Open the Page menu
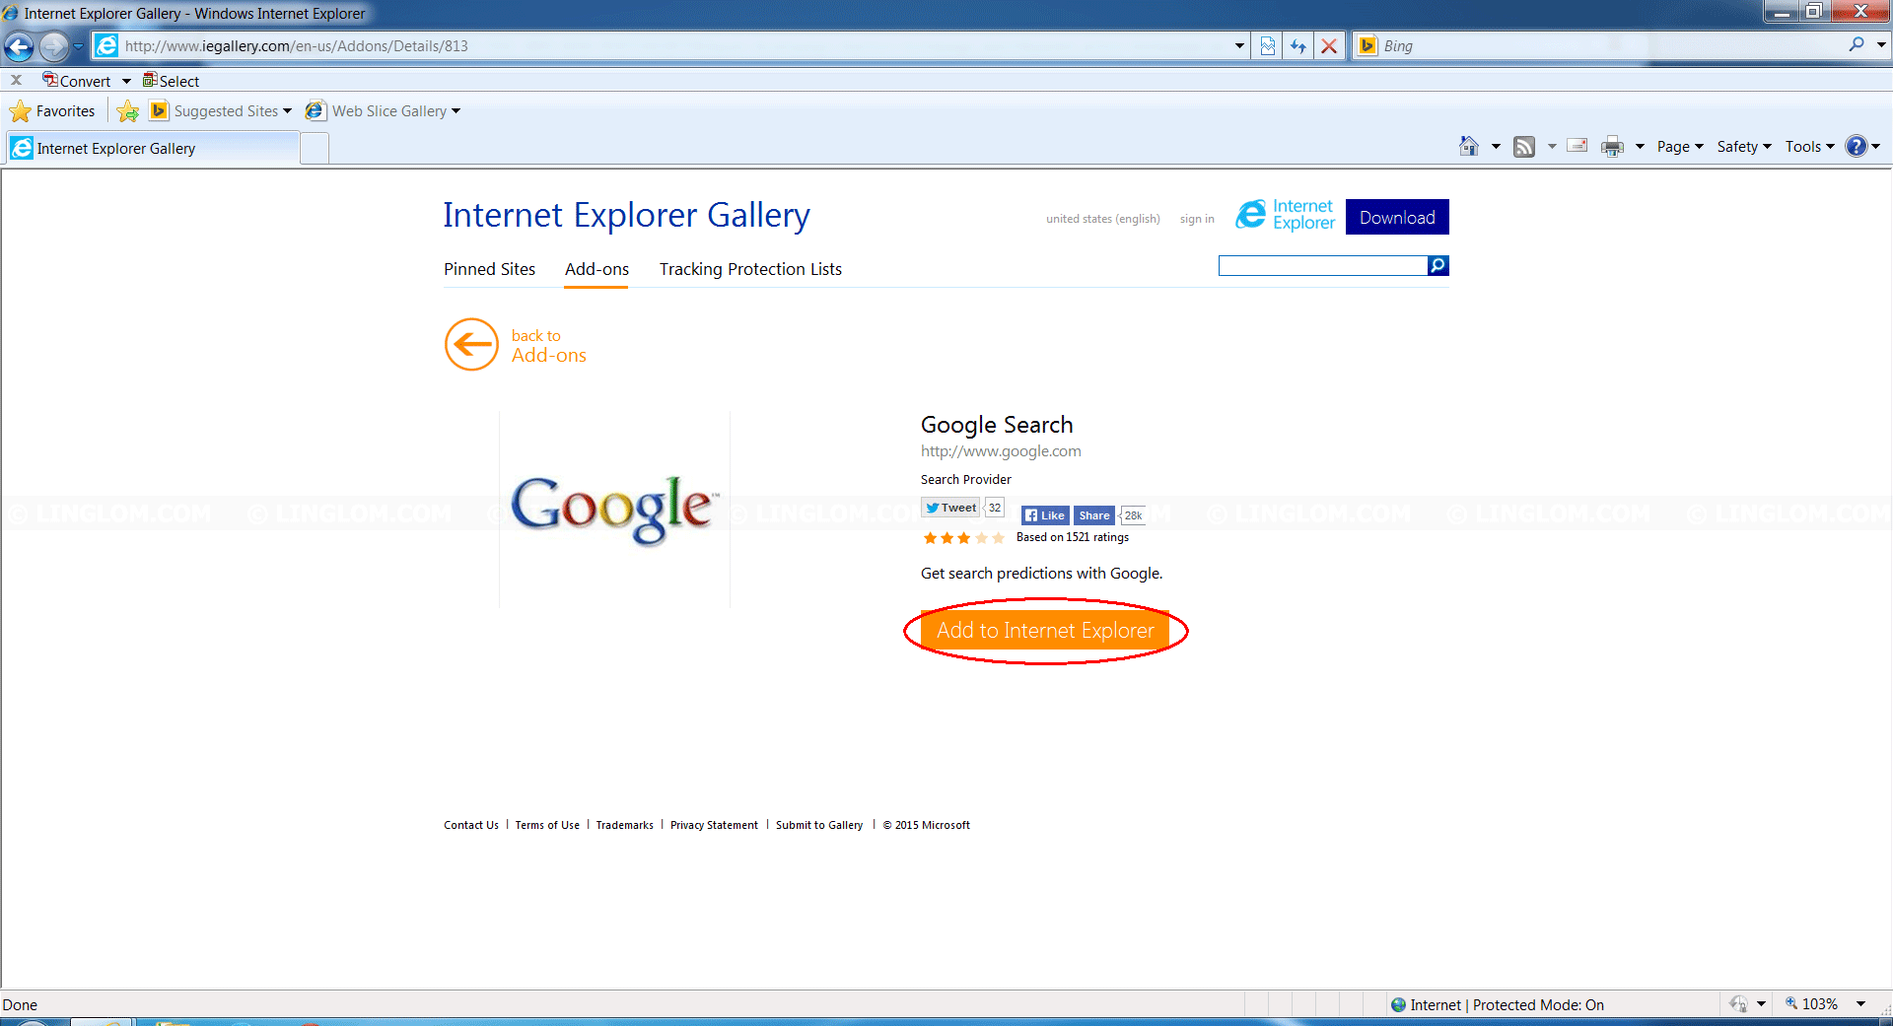 (x=1680, y=147)
